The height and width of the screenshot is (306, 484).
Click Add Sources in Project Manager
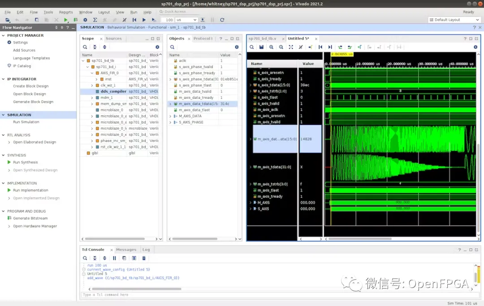click(24, 50)
